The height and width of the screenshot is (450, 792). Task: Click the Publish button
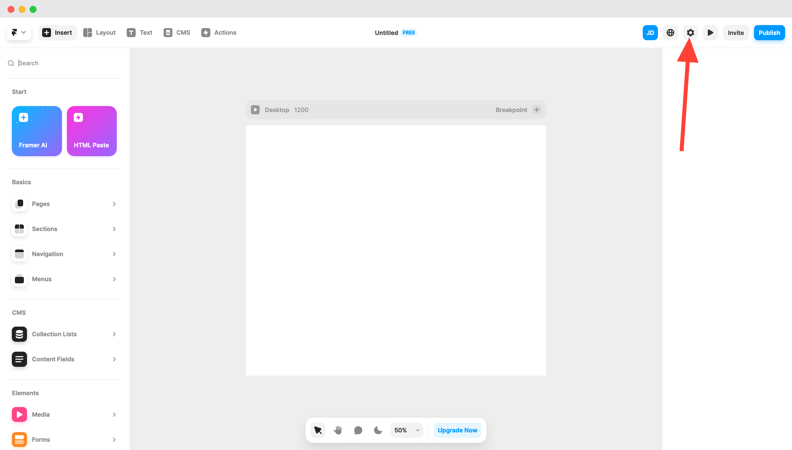(769, 33)
